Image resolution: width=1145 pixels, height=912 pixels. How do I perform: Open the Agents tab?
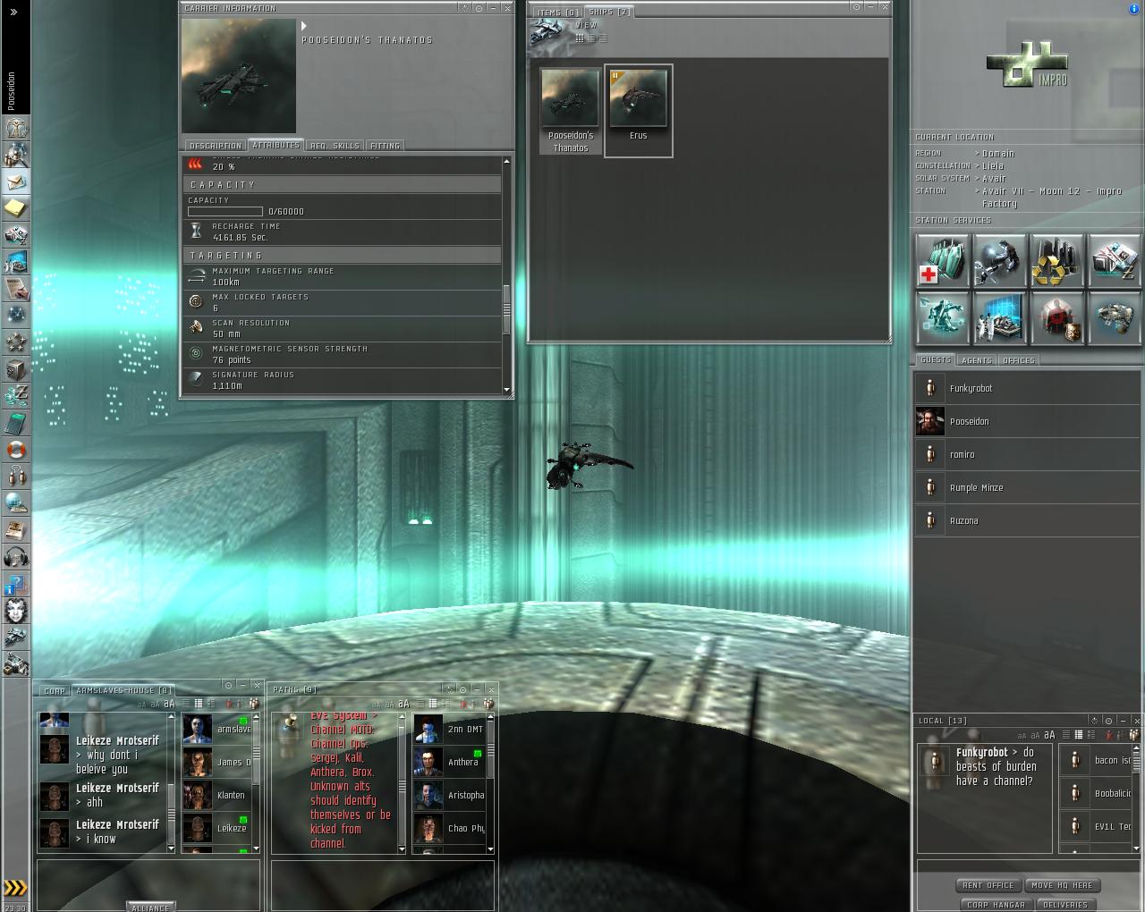click(976, 360)
